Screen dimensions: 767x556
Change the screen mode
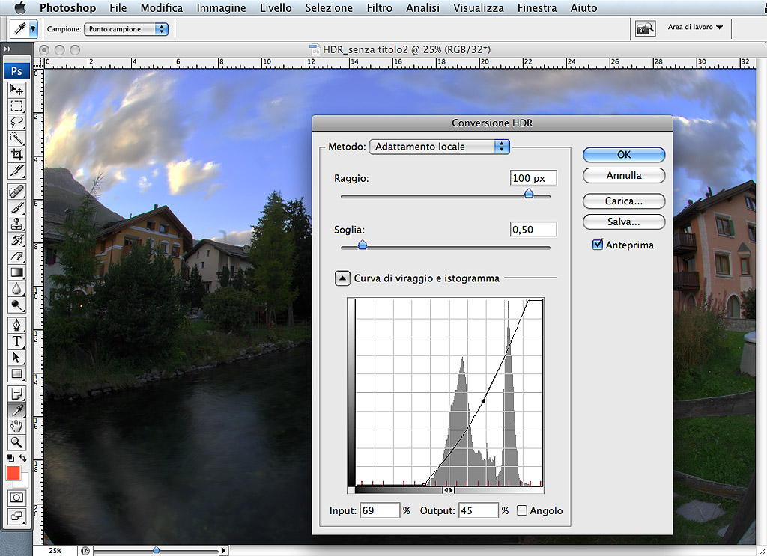point(16,516)
